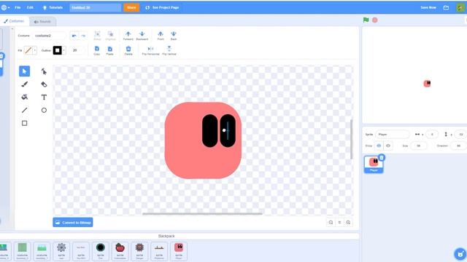Select the Line tool
Screen dimensions: 467x262
[24, 110]
